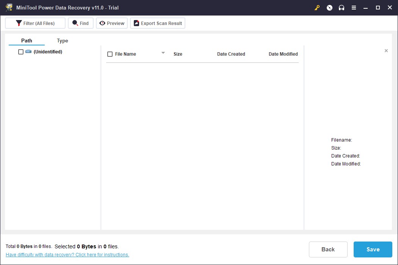Minimize the MiniTool window
Viewport: 398px width, 265px height.
click(x=365, y=8)
